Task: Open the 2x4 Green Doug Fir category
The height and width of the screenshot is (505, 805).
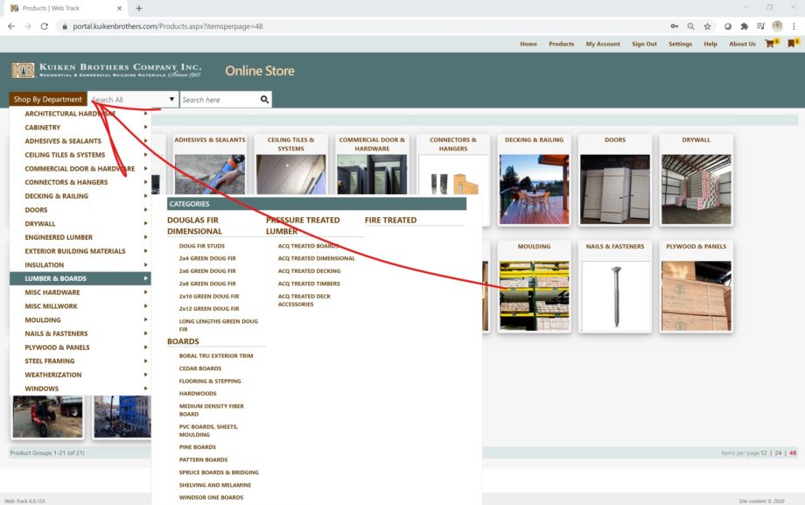Action: point(207,258)
